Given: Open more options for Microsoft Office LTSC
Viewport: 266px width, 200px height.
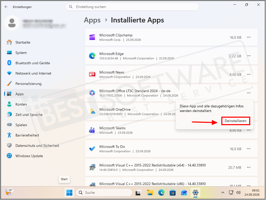Looking at the screenshot, I should pyautogui.click(x=249, y=93).
